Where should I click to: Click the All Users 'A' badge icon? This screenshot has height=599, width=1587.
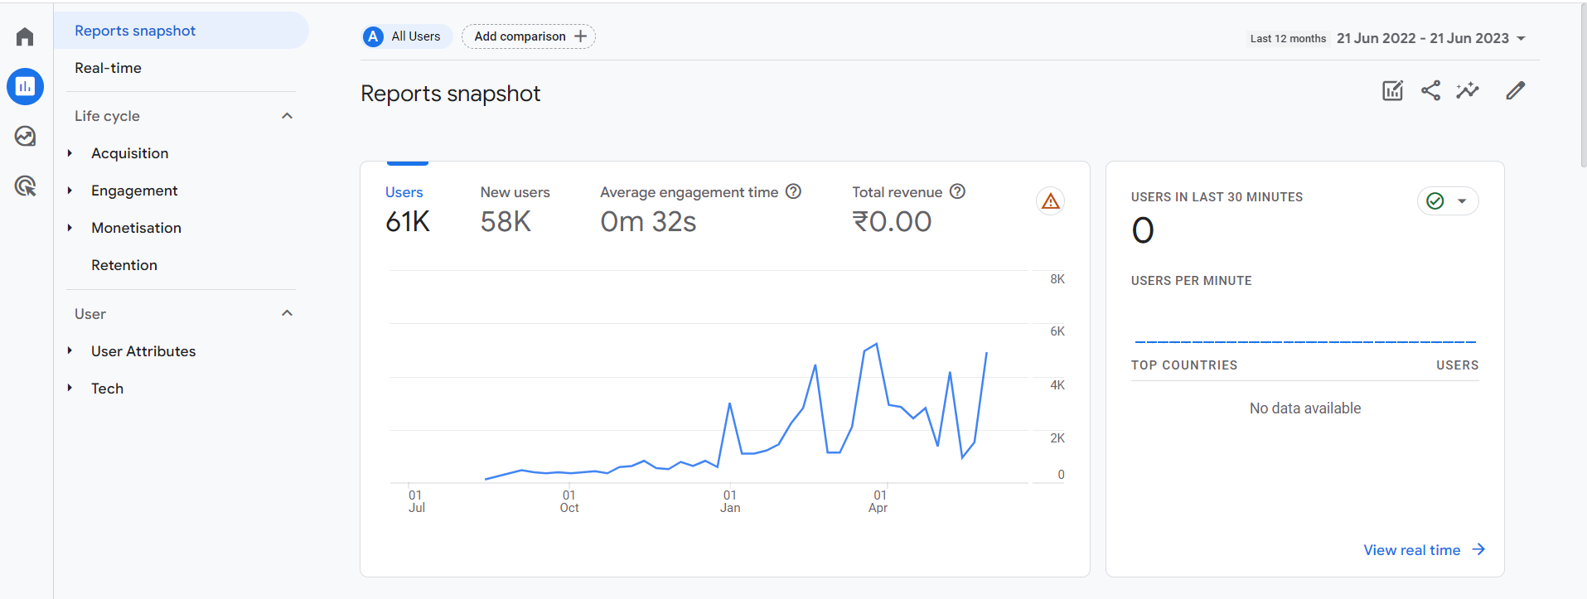374,36
